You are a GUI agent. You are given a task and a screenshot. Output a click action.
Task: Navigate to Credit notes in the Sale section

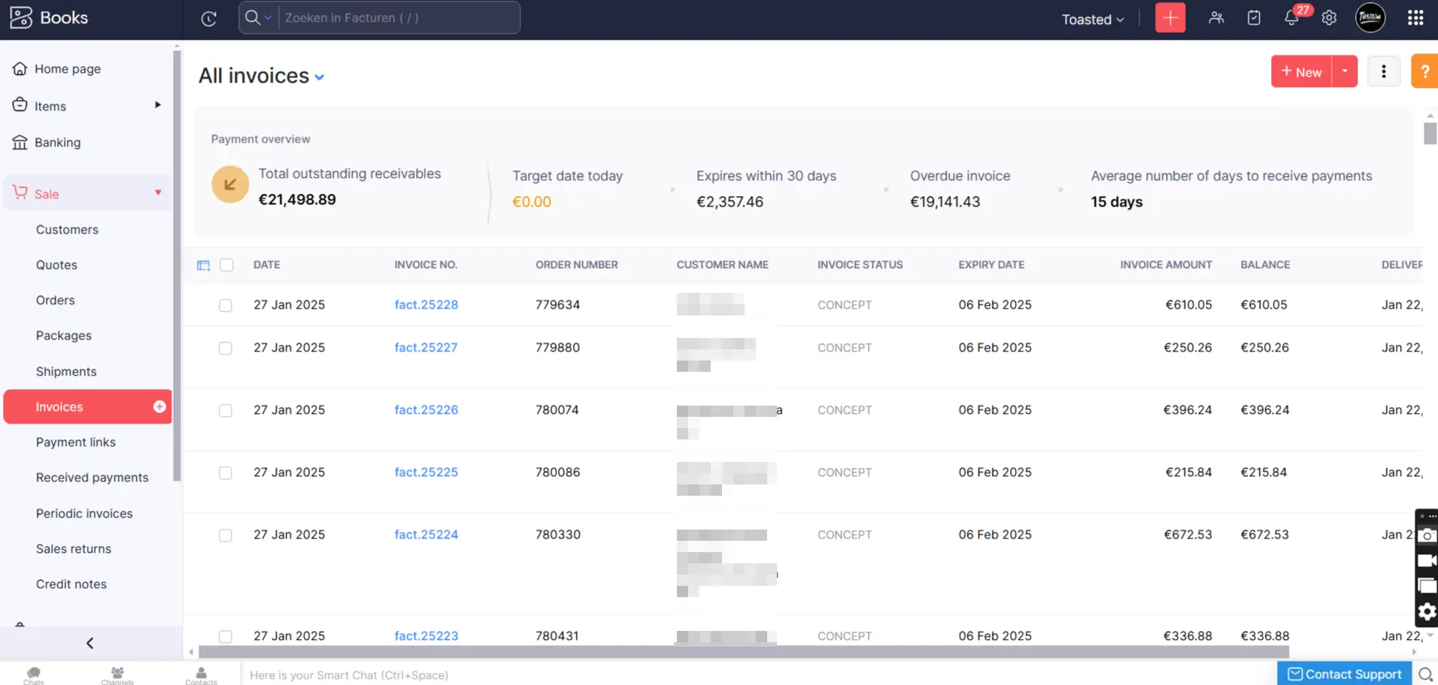[71, 584]
